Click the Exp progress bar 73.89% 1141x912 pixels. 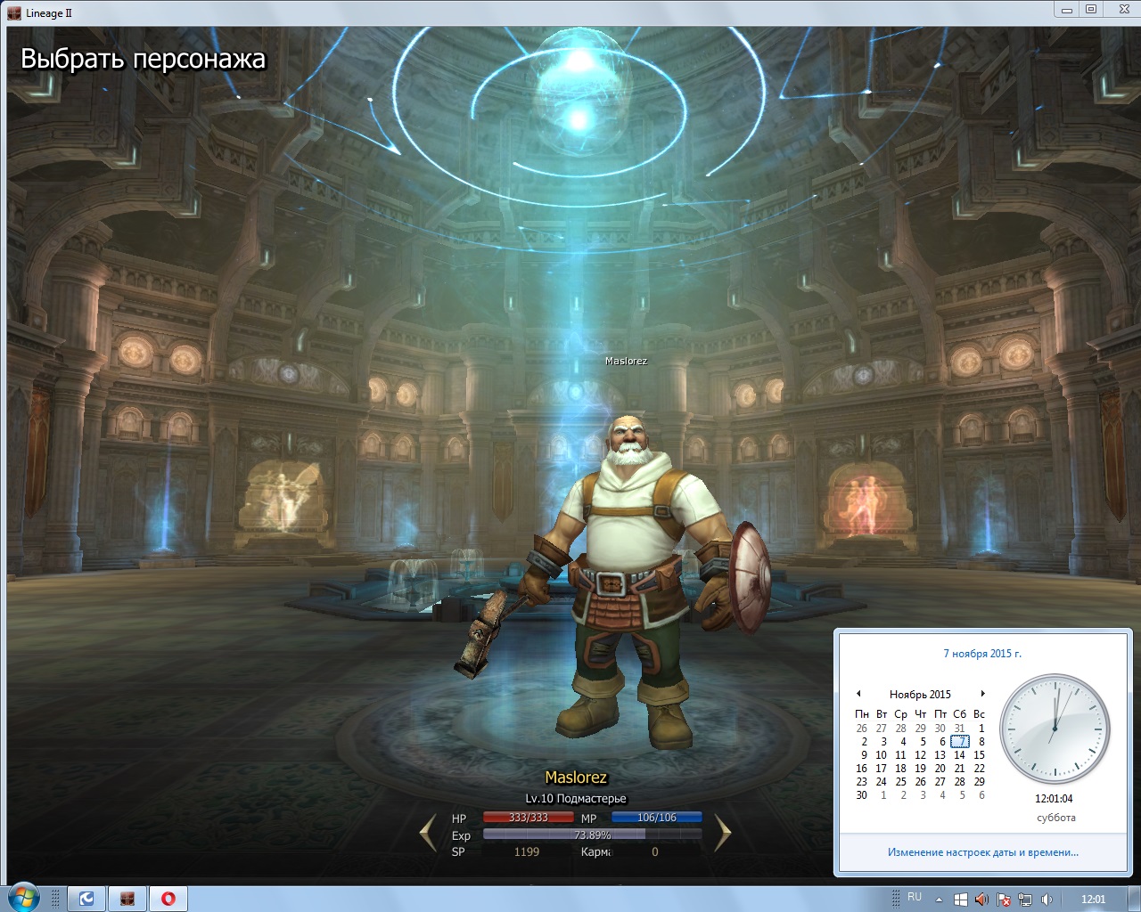tap(593, 835)
